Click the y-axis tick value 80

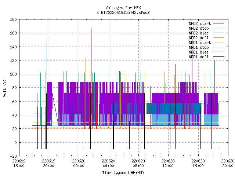(x=14, y=88)
